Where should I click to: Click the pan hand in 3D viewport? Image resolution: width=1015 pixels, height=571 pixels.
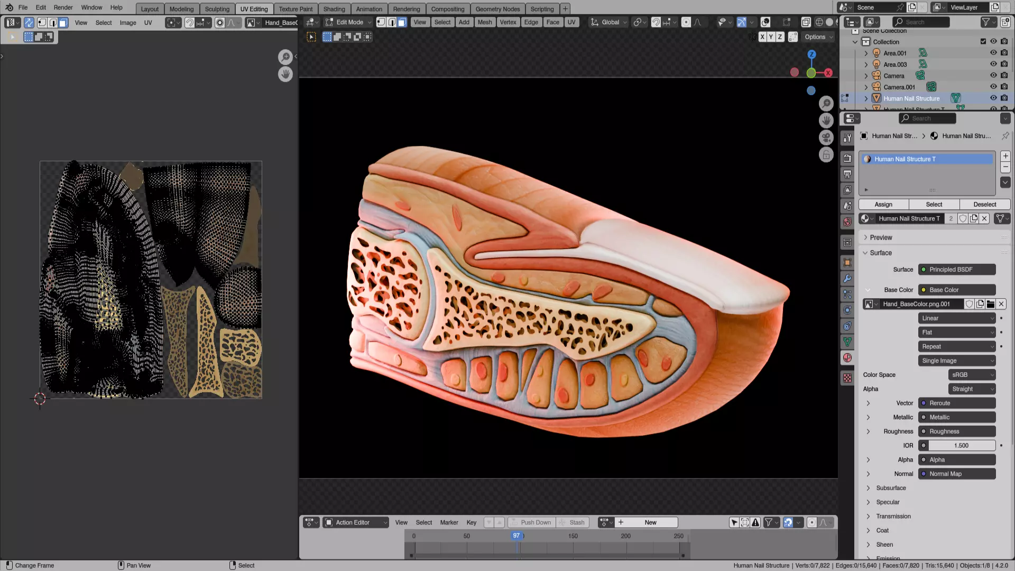826,121
